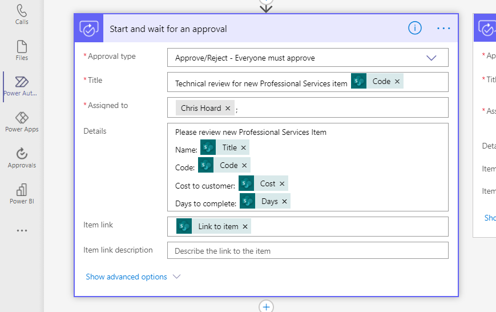This screenshot has height=312, width=496.
Task: Open Calls in the Teams sidebar
Action: [22, 14]
